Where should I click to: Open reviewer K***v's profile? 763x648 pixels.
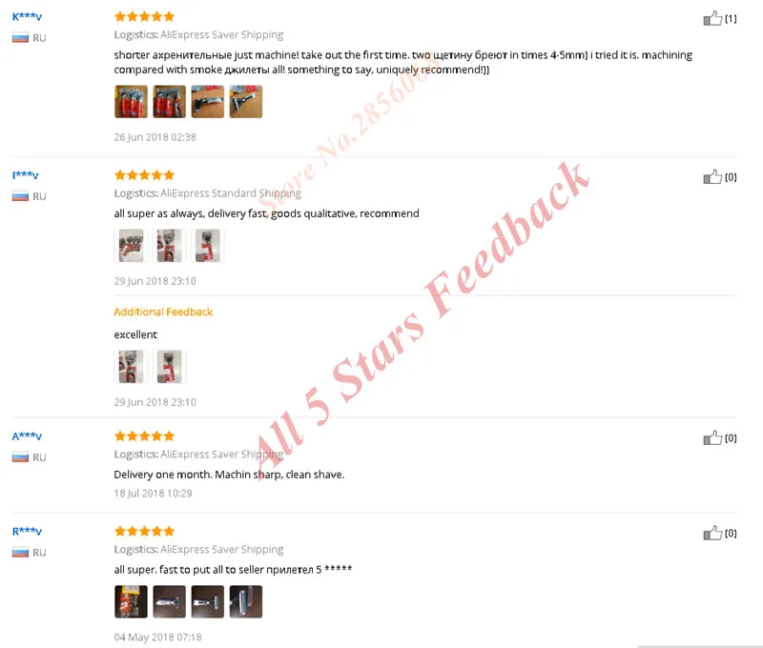click(27, 16)
